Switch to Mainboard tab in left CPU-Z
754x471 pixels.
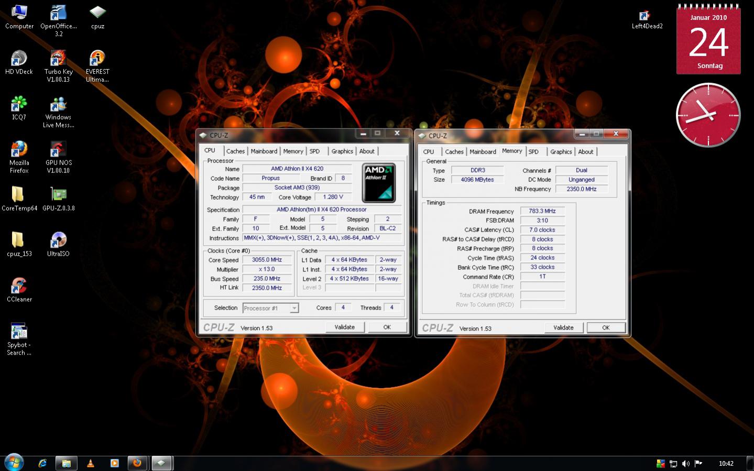tap(264, 151)
